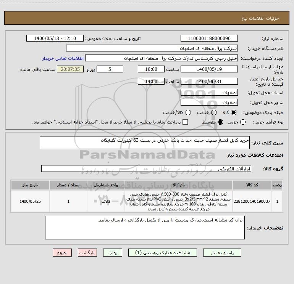Open اطلاعات تماس خریدار link
Viewport: 294px width, 284px height.
pyautogui.click(x=63, y=58)
